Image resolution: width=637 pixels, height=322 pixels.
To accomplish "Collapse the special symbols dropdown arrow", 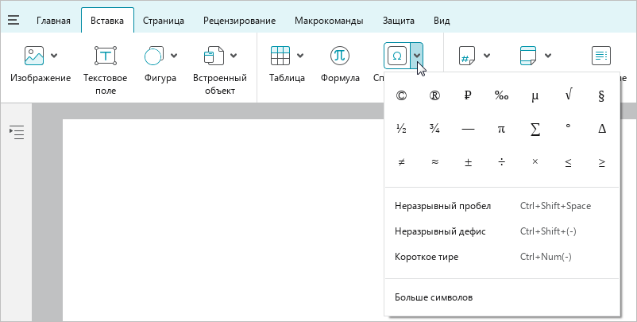I will 417,56.
